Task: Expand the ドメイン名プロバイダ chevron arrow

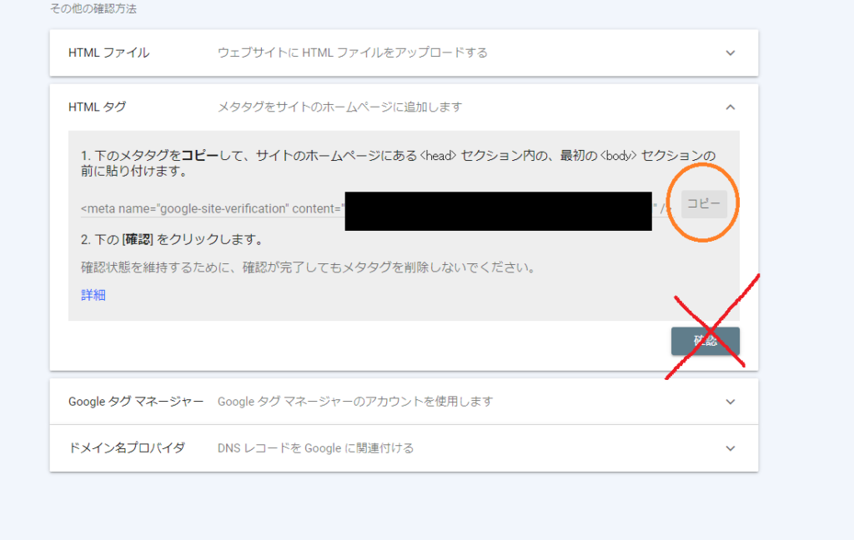Action: tap(731, 448)
